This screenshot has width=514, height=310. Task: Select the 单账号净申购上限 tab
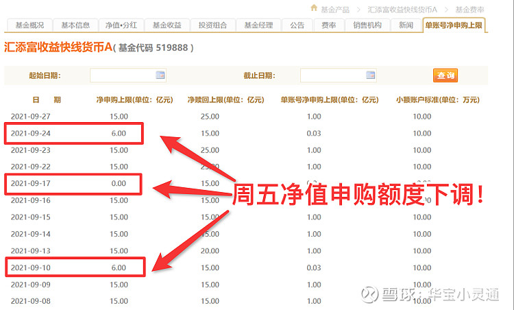pos(454,25)
